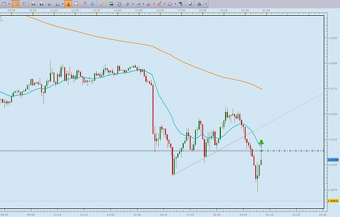Click the panel icon after first highlighted button
The image size is (340, 217).
coord(24,4)
